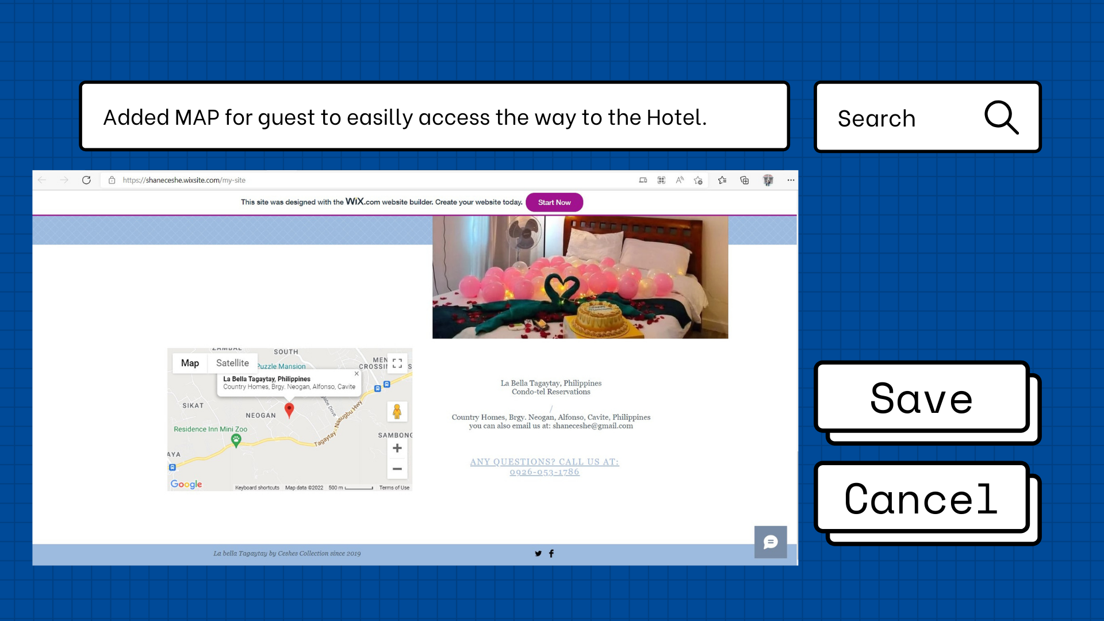
Task: Open the Favorites list icon
Action: click(722, 180)
